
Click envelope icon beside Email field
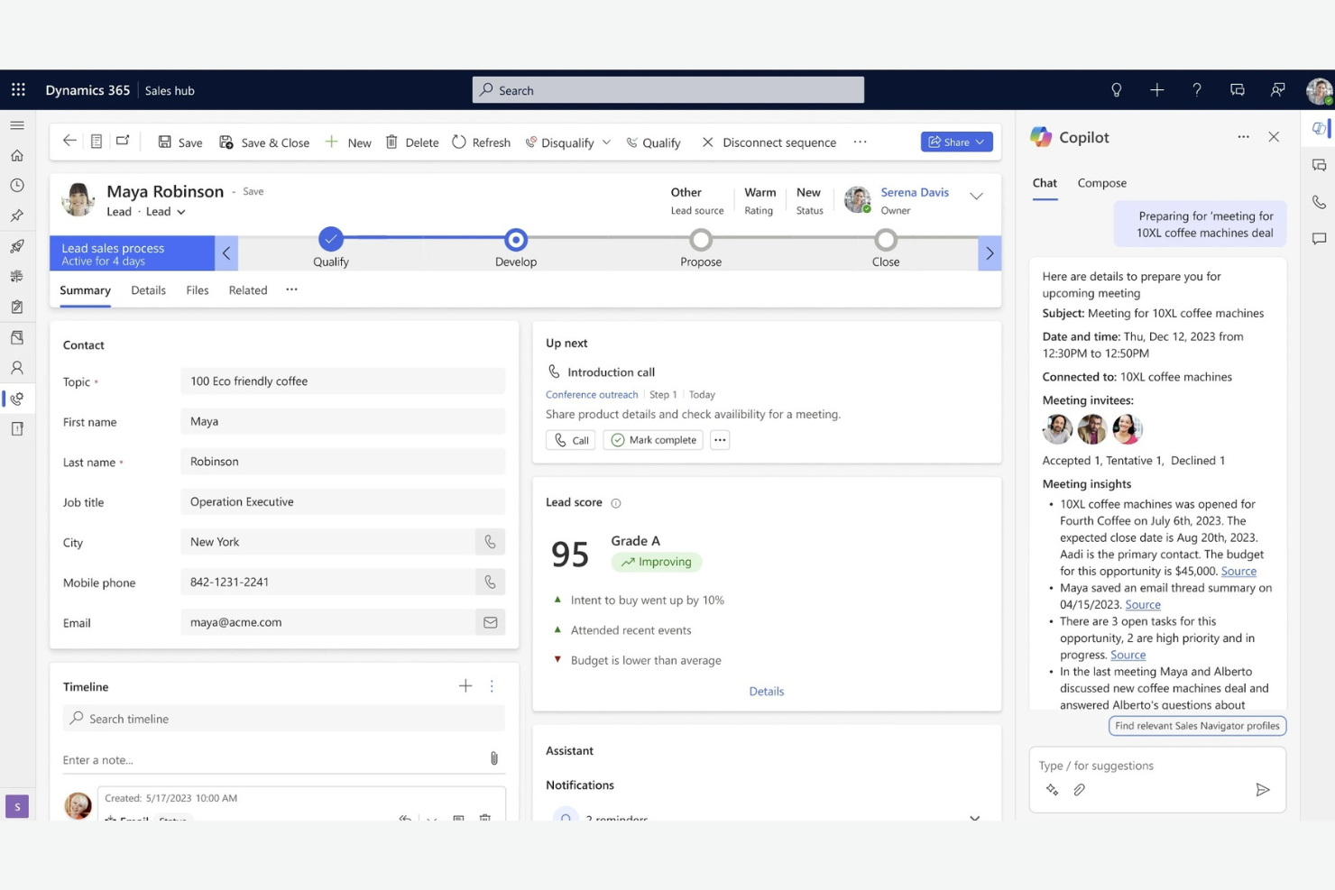click(490, 622)
